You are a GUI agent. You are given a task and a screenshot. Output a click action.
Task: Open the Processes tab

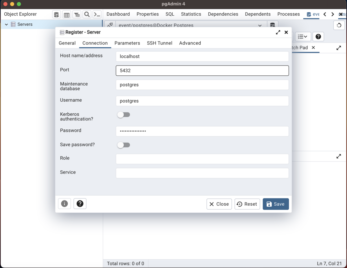pos(289,14)
